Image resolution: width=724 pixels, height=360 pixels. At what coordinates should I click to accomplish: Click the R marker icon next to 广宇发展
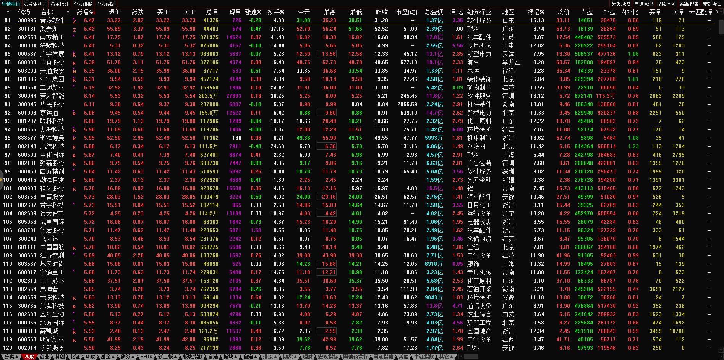click(x=74, y=55)
